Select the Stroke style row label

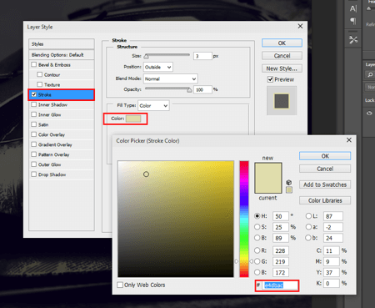(x=45, y=94)
